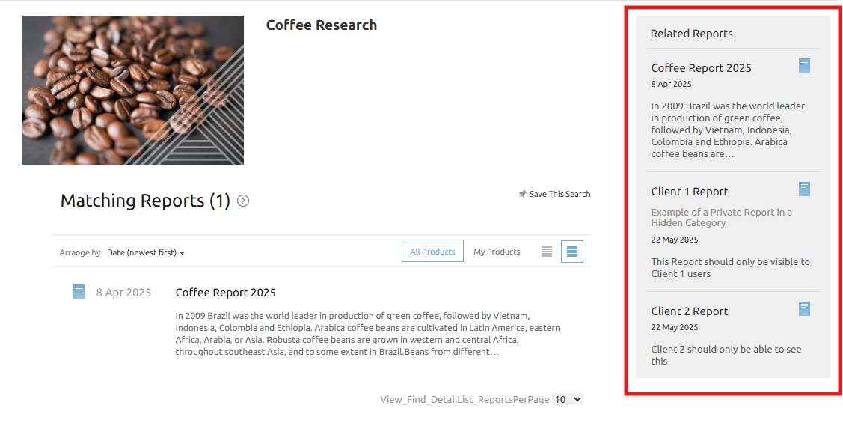Click the Client 2 Report document icon
Image resolution: width=843 pixels, height=423 pixels.
tap(804, 308)
